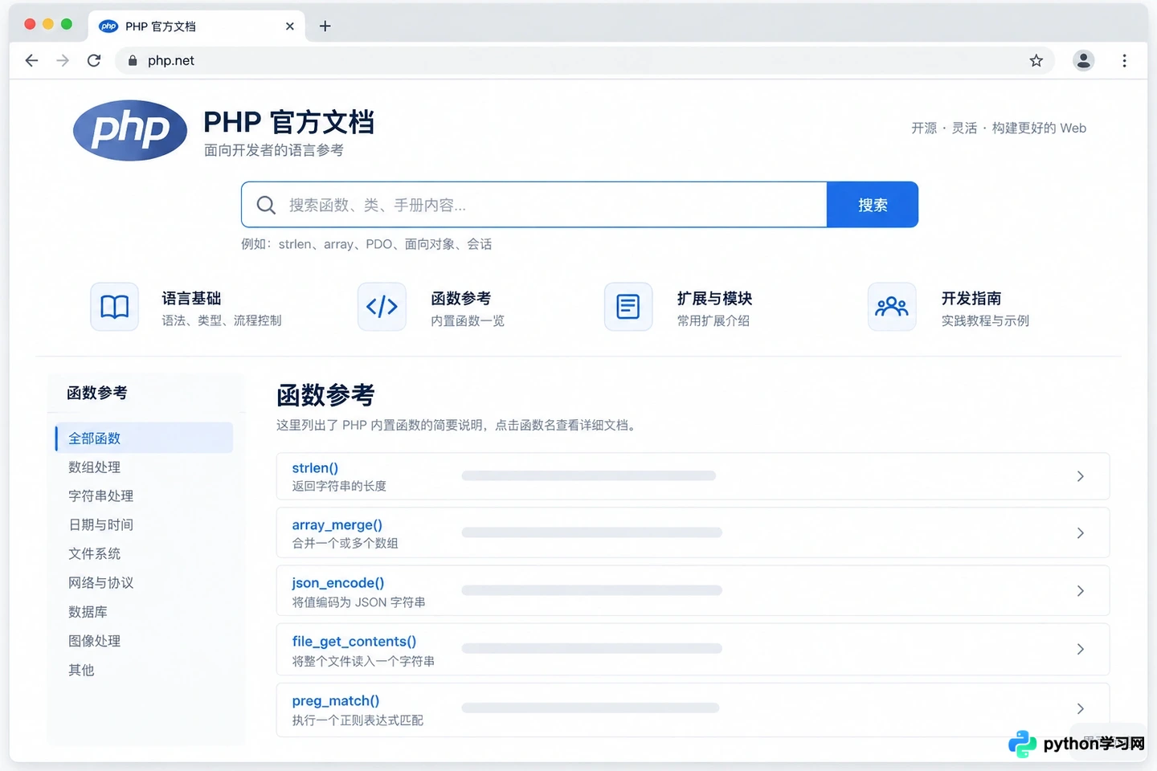Open the array_merge() function link
The height and width of the screenshot is (771, 1157).
(337, 524)
